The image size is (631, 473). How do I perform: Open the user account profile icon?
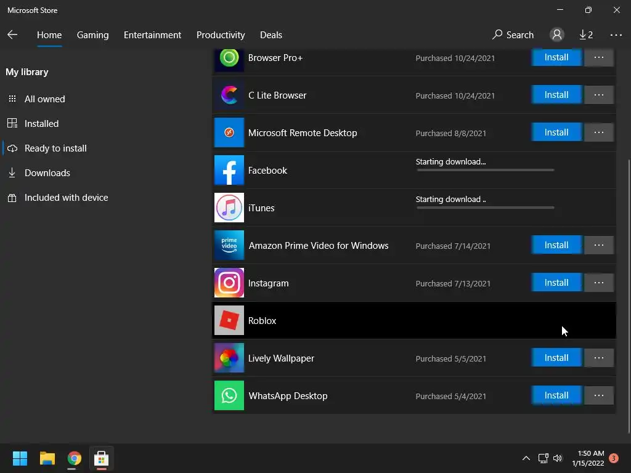pos(557,34)
